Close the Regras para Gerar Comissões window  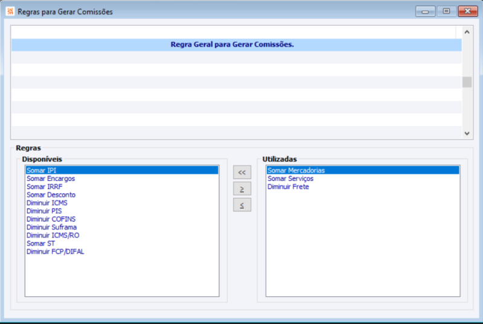click(467, 11)
